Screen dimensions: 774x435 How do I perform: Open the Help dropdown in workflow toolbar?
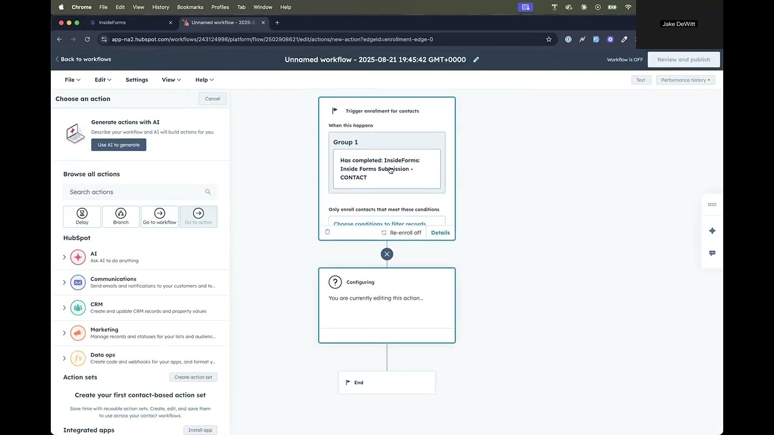[204, 80]
